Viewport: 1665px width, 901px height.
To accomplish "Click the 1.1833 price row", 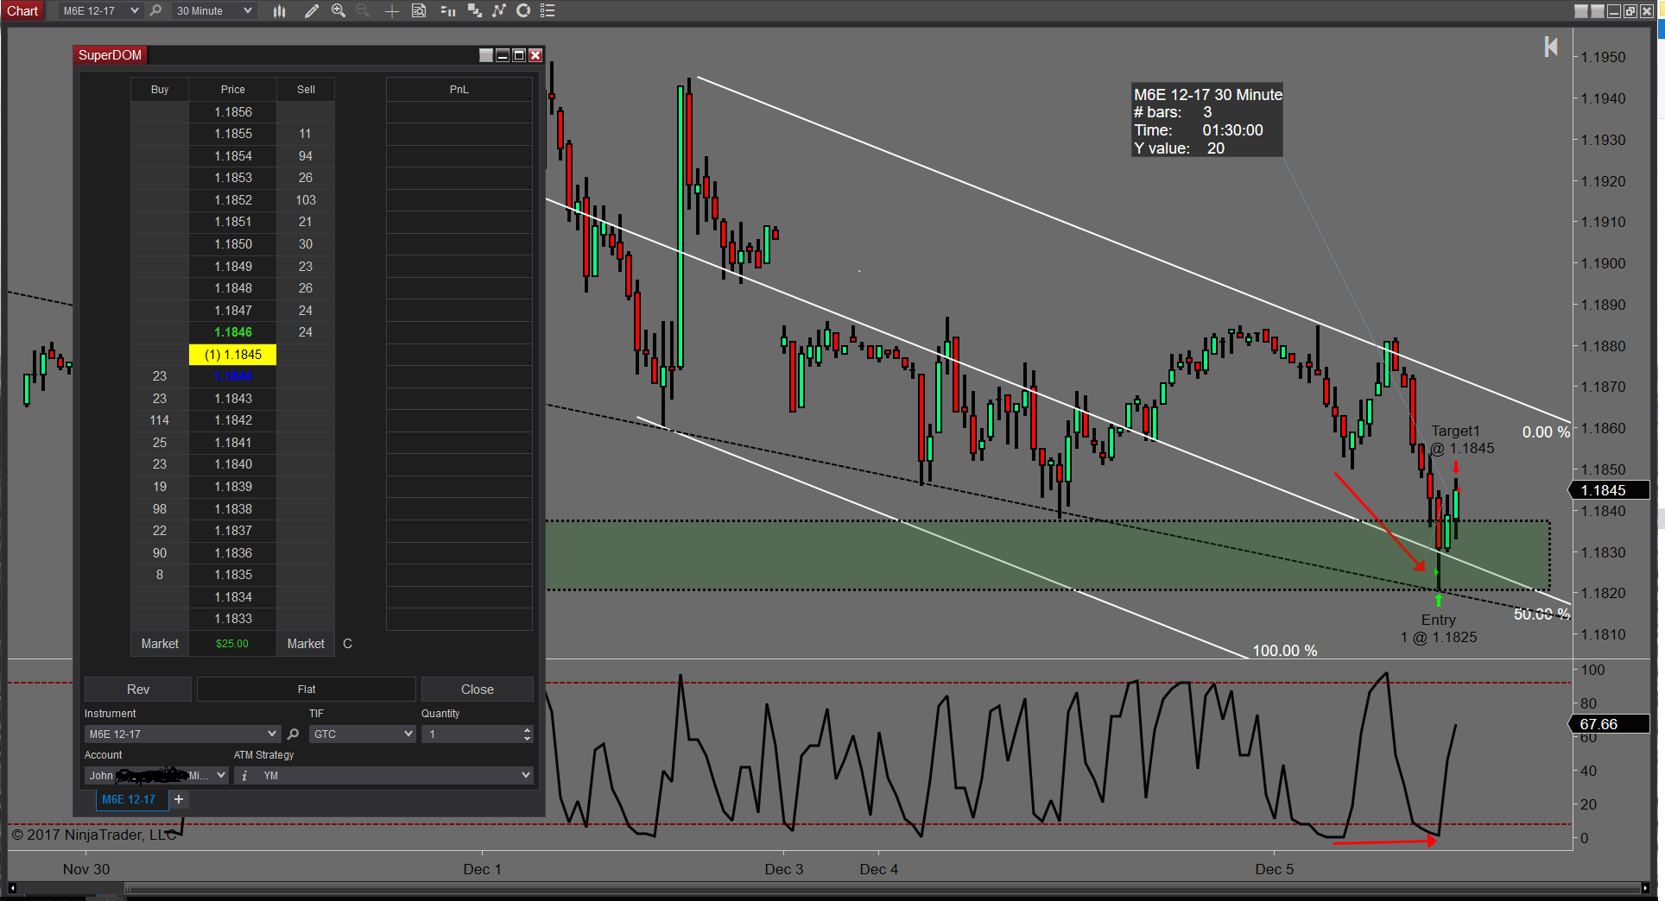I will coord(233,619).
